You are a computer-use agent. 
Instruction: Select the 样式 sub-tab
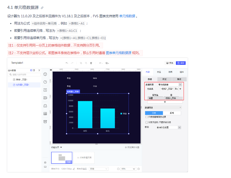tap(165, 79)
